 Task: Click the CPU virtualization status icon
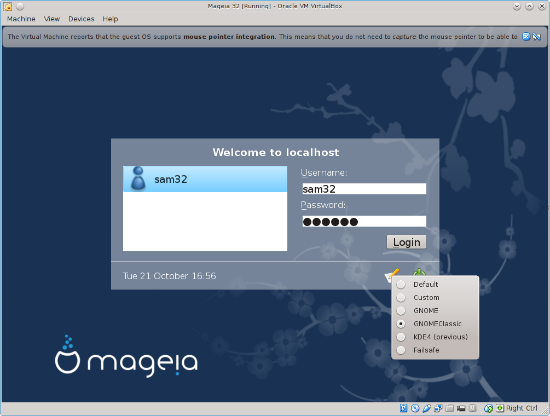click(472, 408)
